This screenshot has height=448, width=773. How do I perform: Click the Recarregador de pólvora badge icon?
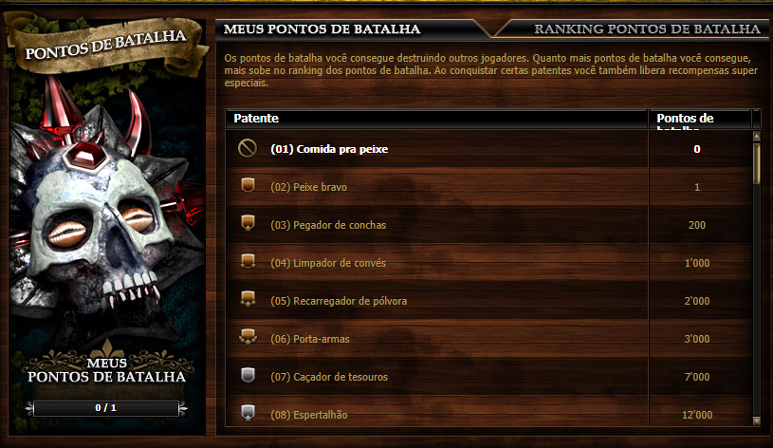248,298
